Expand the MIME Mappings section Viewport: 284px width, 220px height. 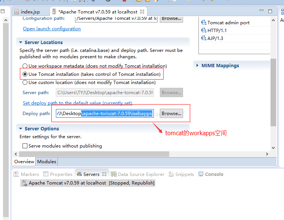pyautogui.click(x=197, y=65)
